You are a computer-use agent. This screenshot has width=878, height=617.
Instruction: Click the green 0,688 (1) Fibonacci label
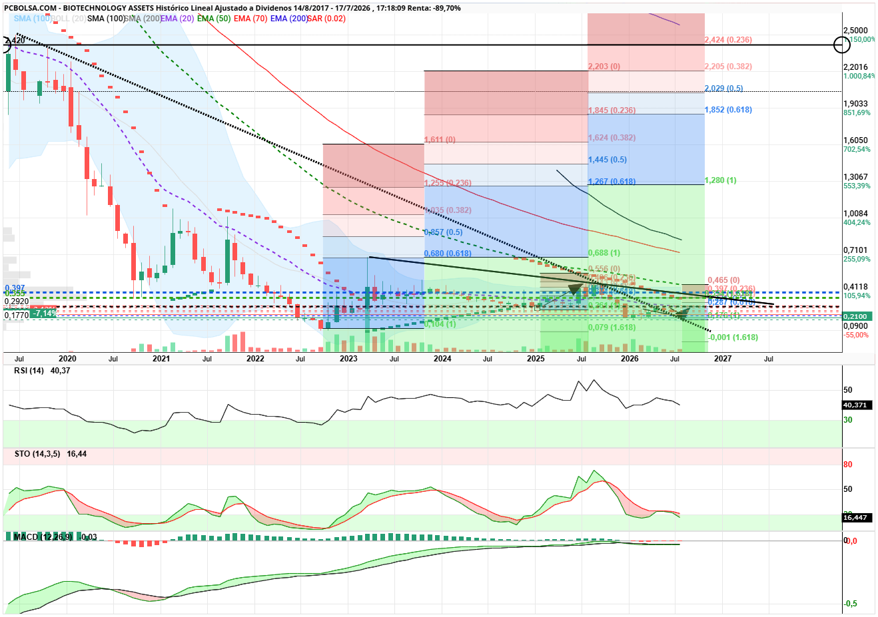pos(604,253)
